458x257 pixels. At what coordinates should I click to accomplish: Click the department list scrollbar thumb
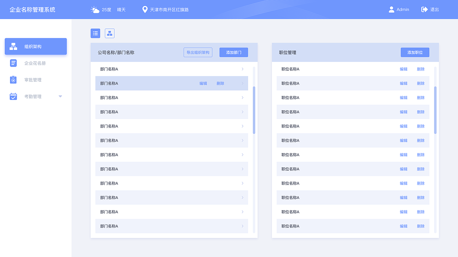pyautogui.click(x=254, y=110)
